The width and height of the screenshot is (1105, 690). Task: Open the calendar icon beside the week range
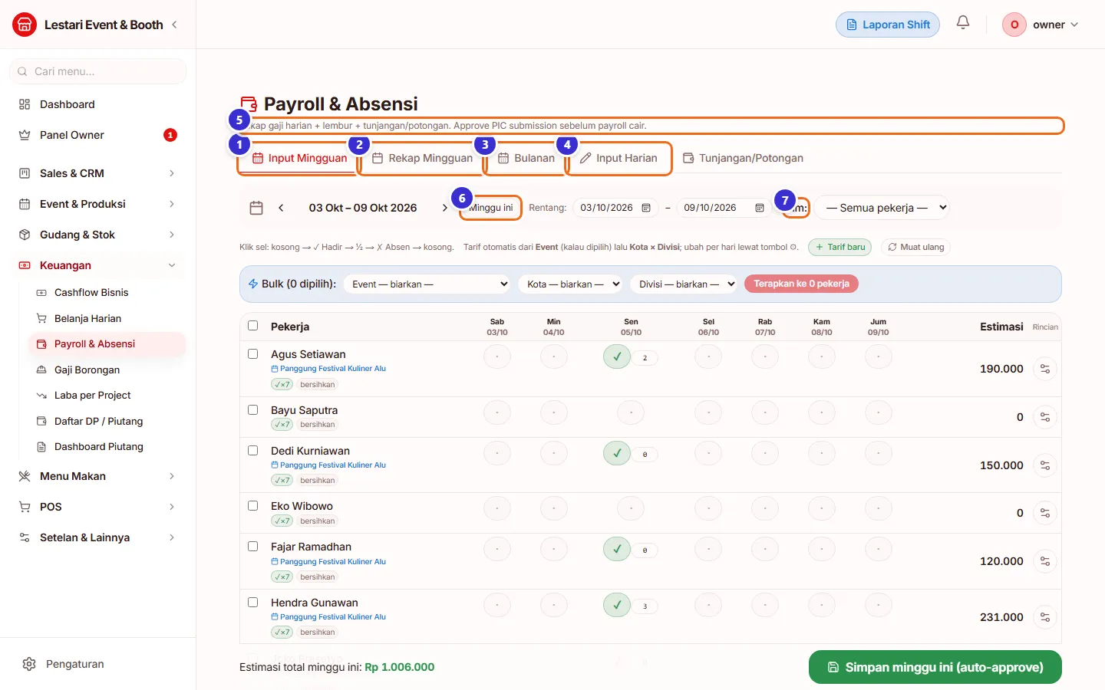coord(256,208)
